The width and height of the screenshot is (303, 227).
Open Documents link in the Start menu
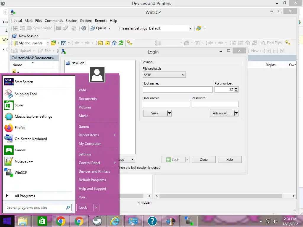tap(88, 99)
